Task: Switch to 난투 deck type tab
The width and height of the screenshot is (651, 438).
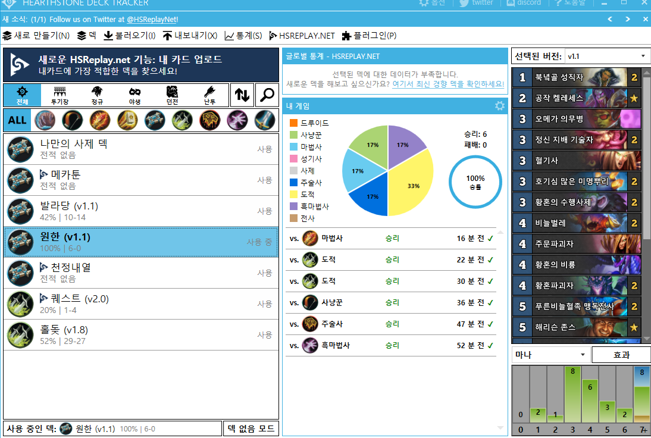Action: tap(209, 95)
